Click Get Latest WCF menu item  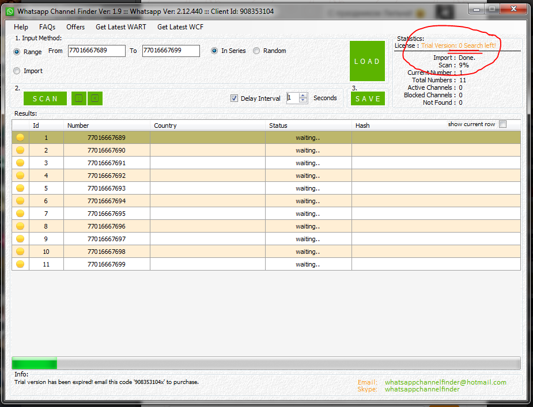pyautogui.click(x=180, y=27)
